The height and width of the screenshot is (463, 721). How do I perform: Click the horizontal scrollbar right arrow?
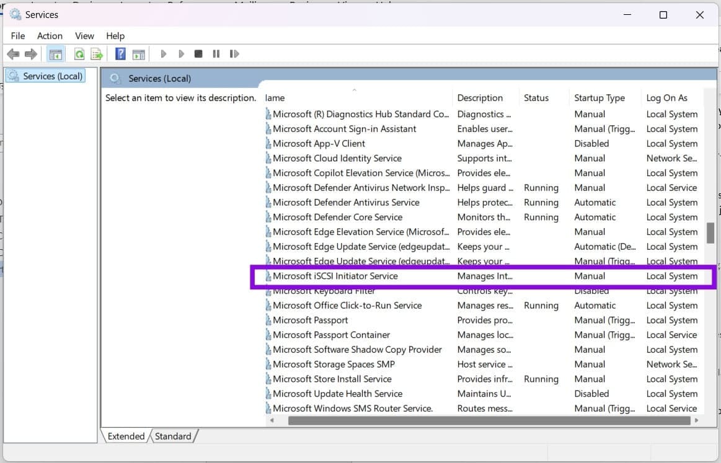tap(697, 420)
